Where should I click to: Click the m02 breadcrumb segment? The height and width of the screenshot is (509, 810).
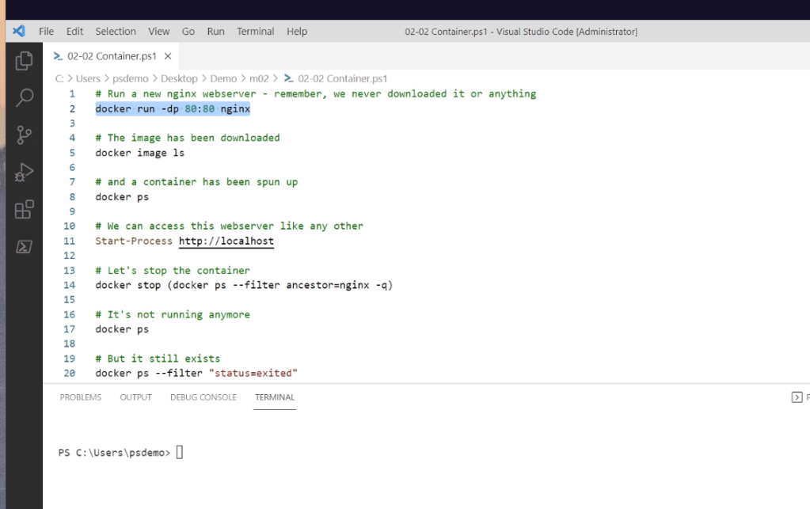point(259,78)
